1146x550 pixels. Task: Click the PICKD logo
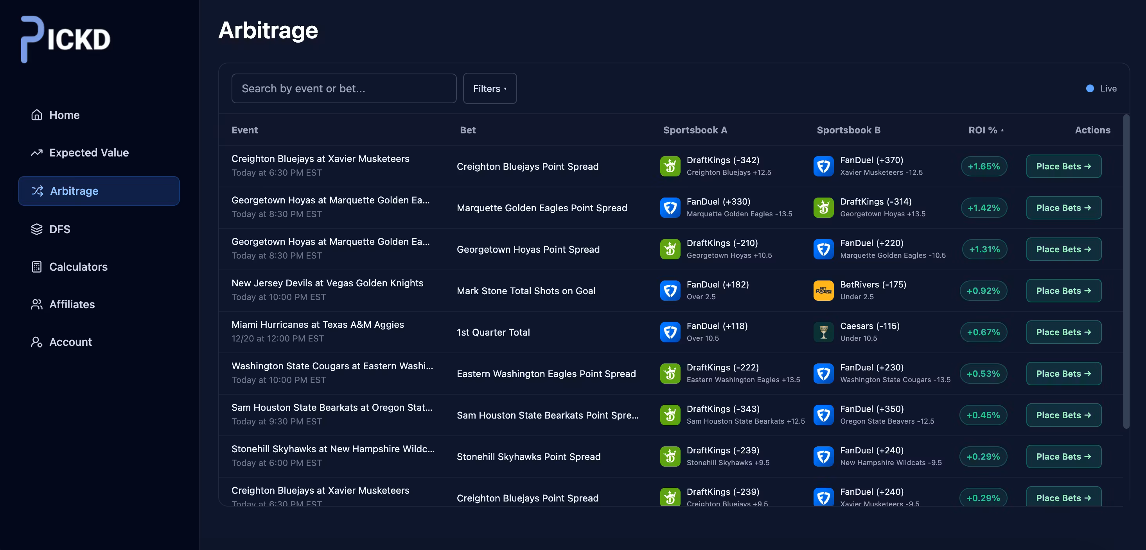(x=65, y=39)
